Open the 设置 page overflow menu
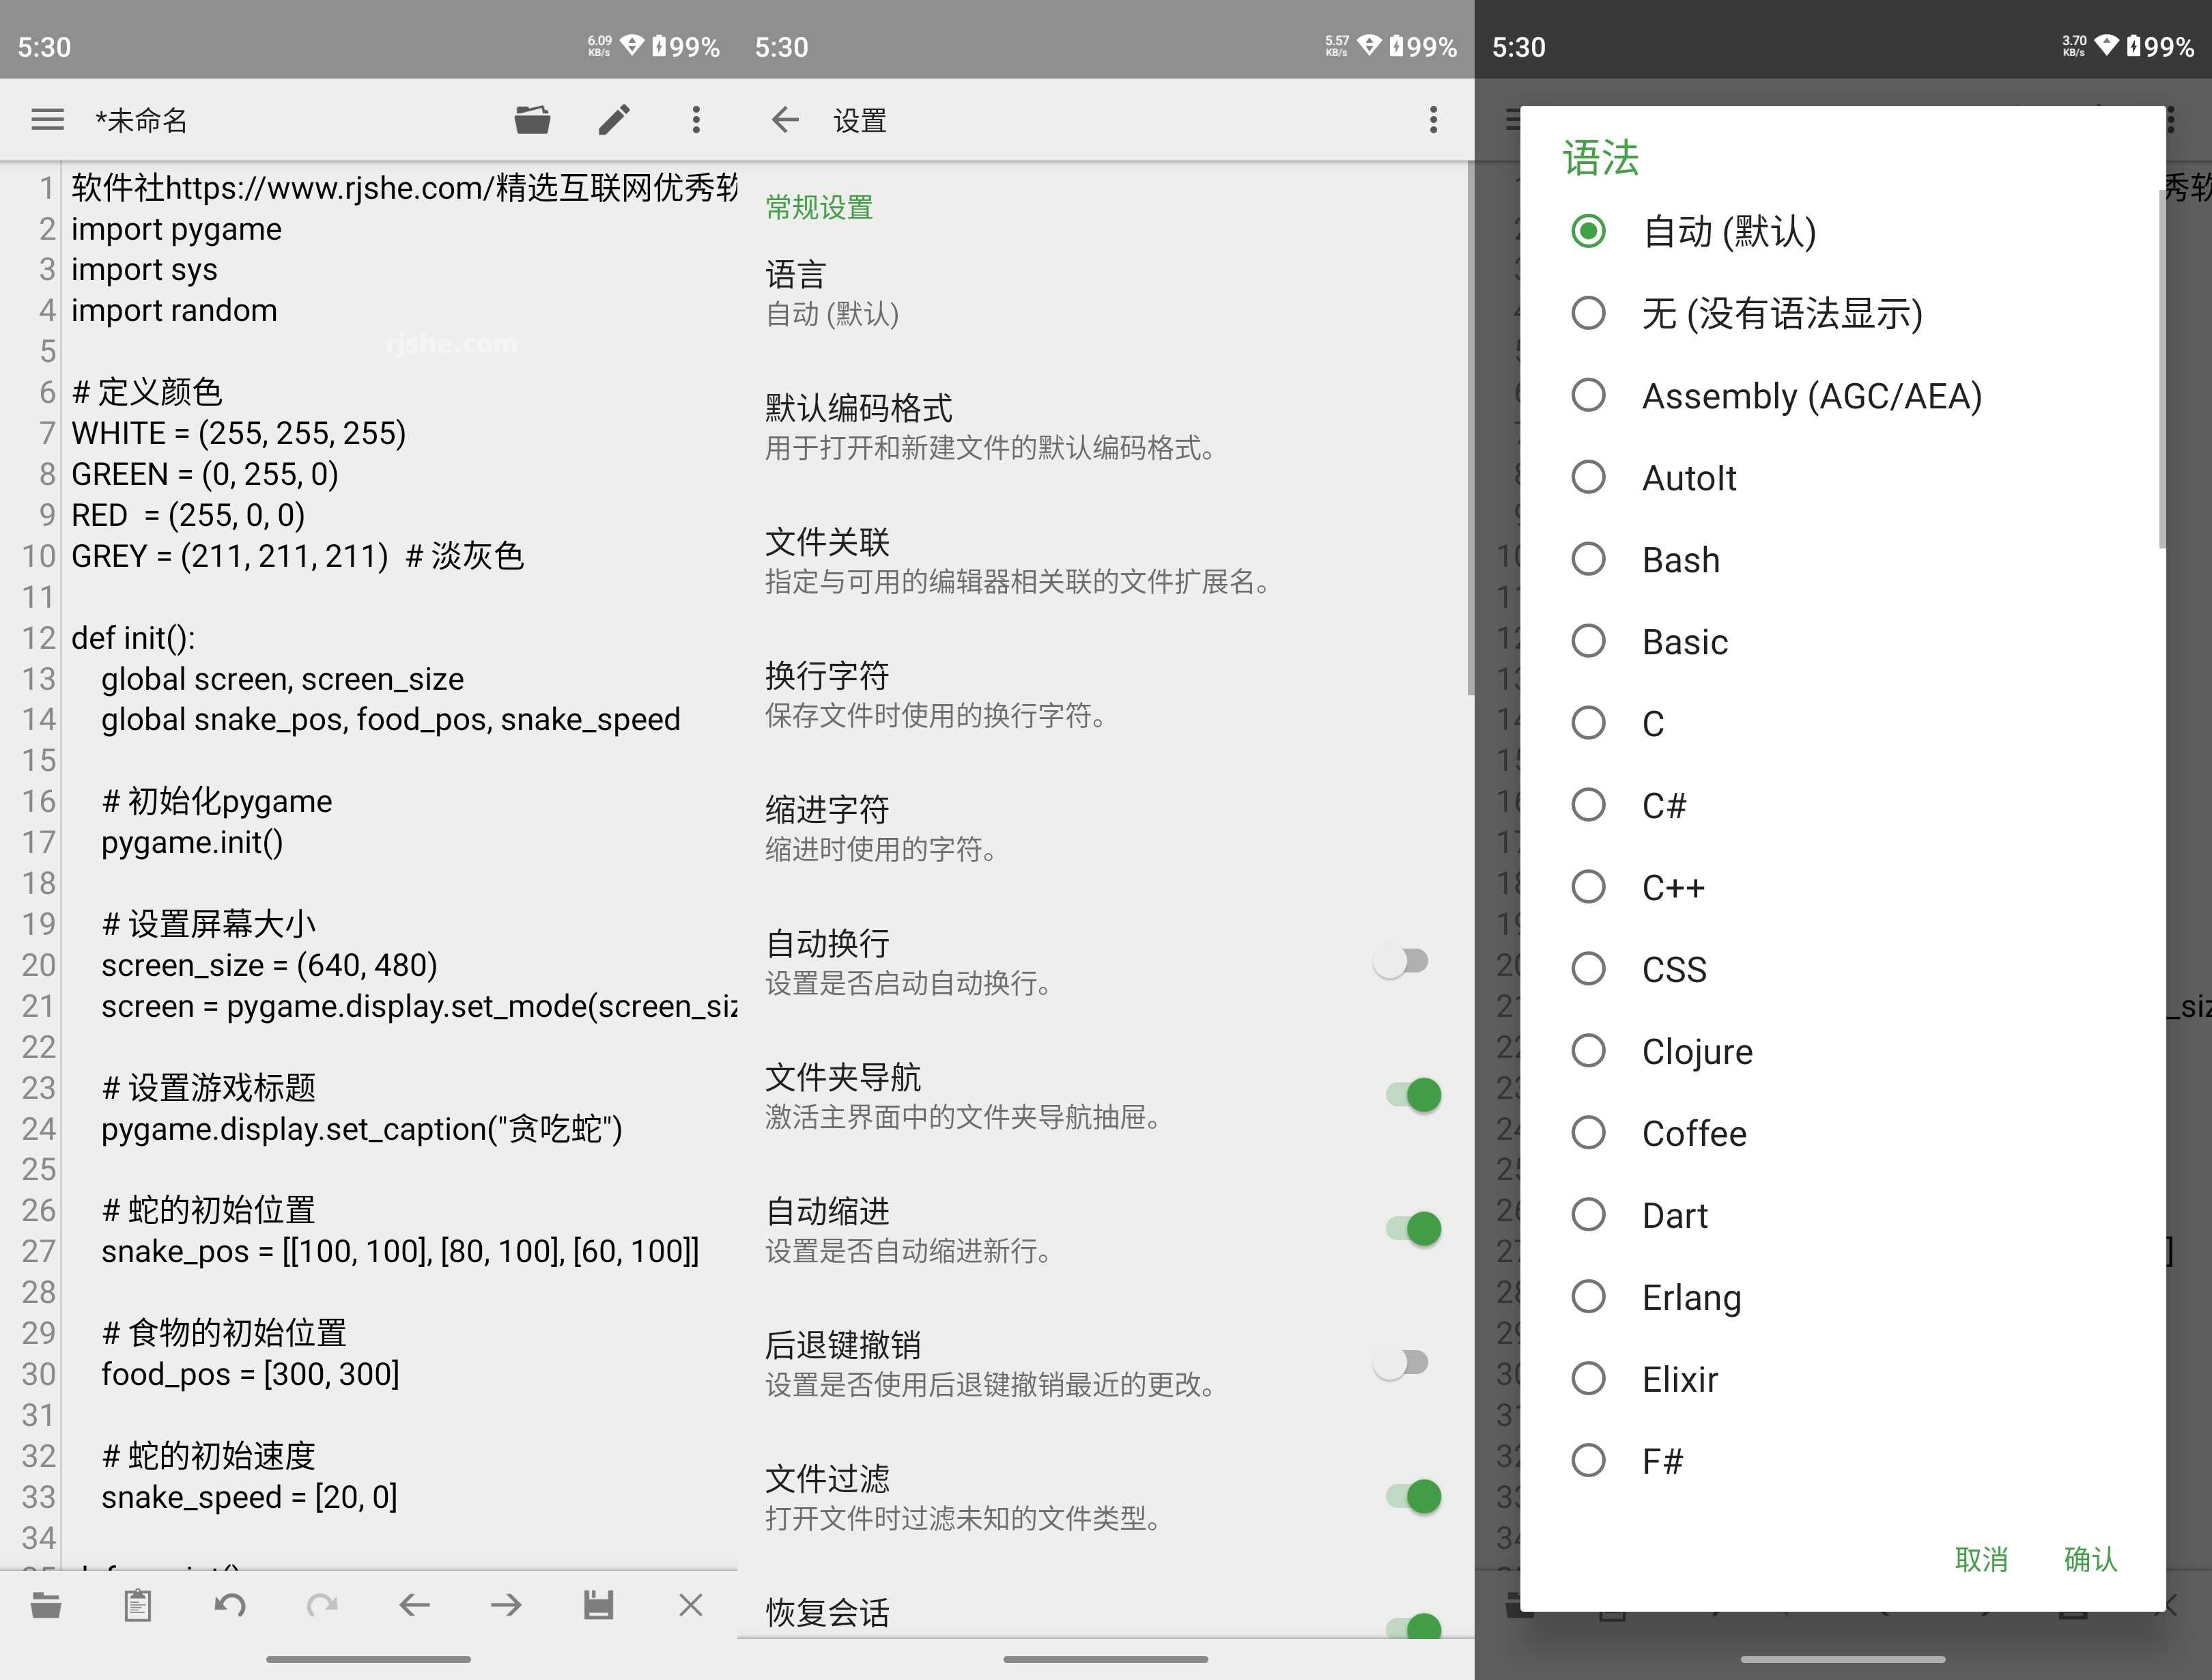 [x=1433, y=119]
